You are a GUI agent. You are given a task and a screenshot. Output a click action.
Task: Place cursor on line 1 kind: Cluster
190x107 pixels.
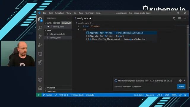(x=91, y=26)
